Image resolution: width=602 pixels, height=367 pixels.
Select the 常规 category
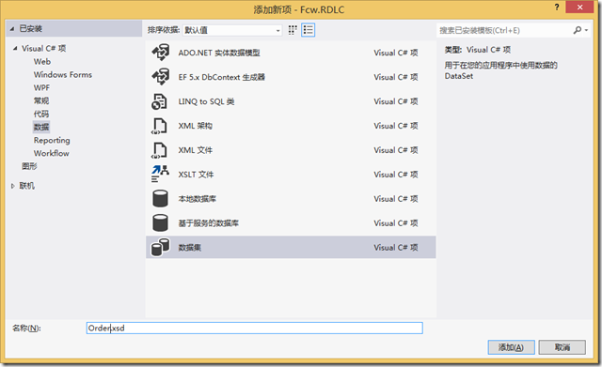click(x=41, y=100)
